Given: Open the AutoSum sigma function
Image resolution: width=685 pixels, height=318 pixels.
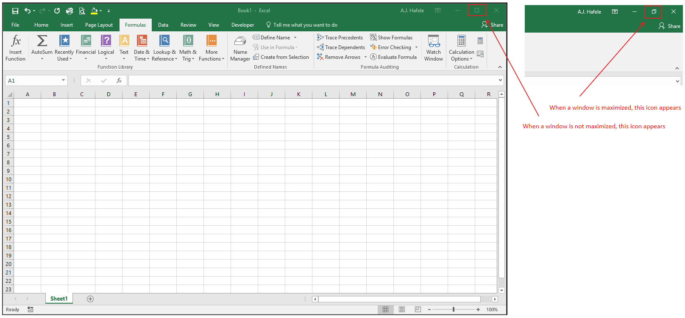Looking at the screenshot, I should (42, 48).
